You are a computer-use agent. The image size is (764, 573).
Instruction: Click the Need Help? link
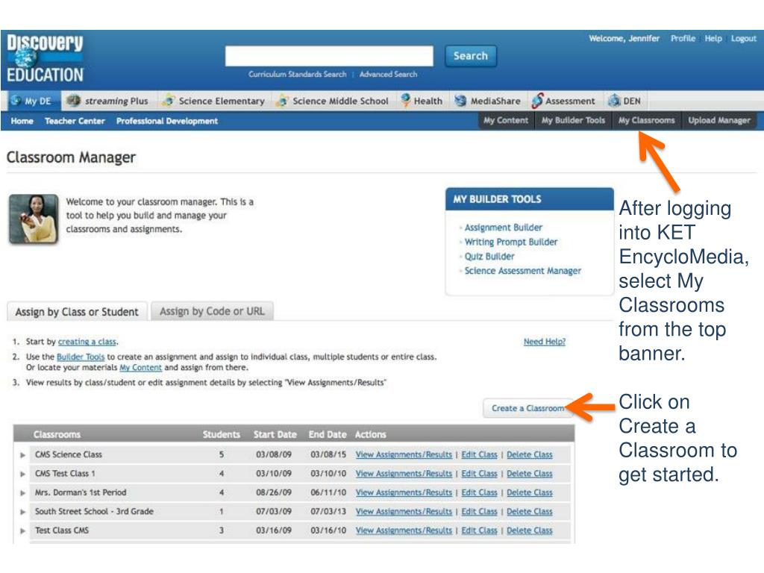(x=544, y=342)
